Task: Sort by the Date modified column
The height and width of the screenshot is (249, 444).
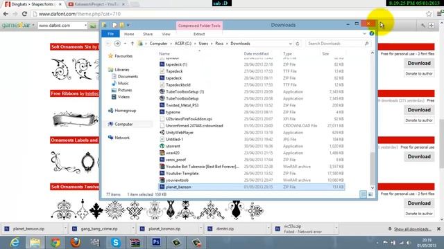Action: click(256, 54)
